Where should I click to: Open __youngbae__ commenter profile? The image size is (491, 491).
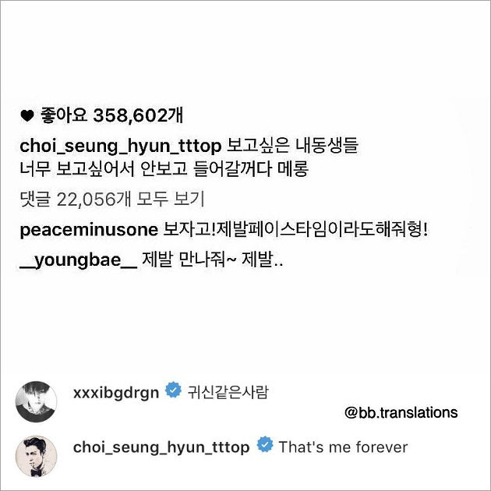point(78,260)
